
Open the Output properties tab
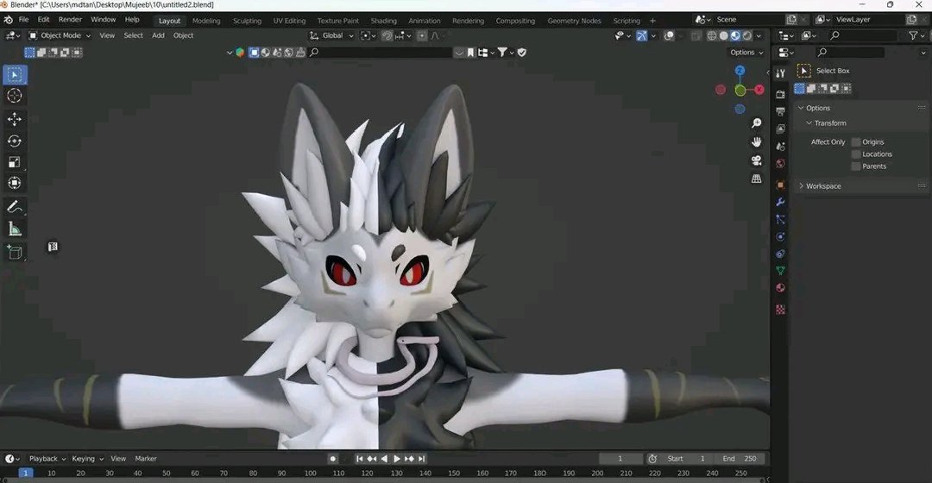point(780,111)
